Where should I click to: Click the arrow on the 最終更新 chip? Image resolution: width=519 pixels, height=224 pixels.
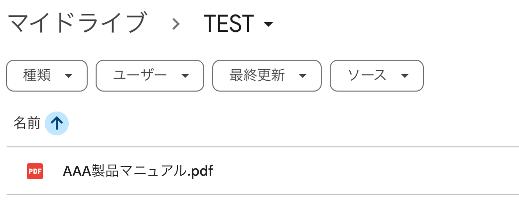pyautogui.click(x=302, y=76)
